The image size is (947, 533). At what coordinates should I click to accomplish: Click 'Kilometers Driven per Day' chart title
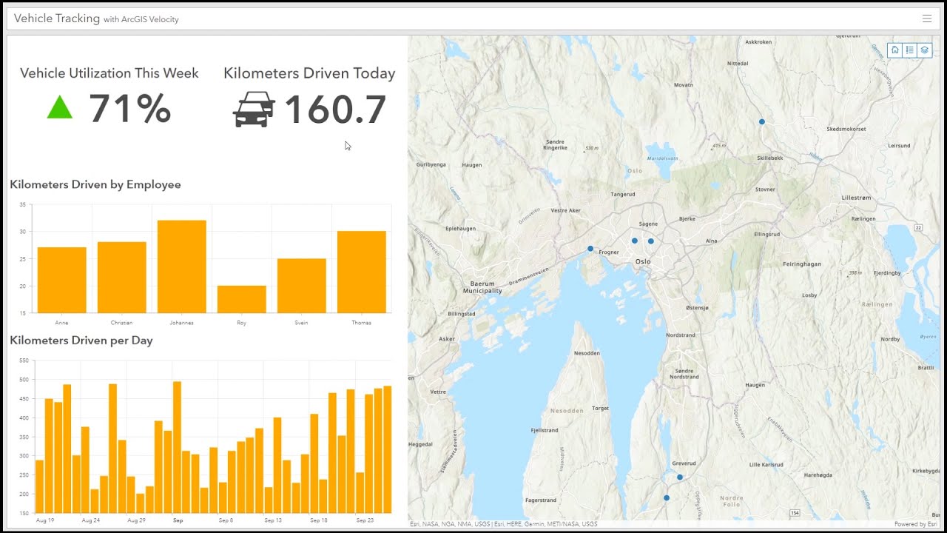pos(81,341)
